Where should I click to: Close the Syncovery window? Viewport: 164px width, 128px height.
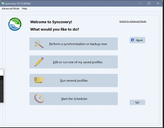tap(158, 4)
